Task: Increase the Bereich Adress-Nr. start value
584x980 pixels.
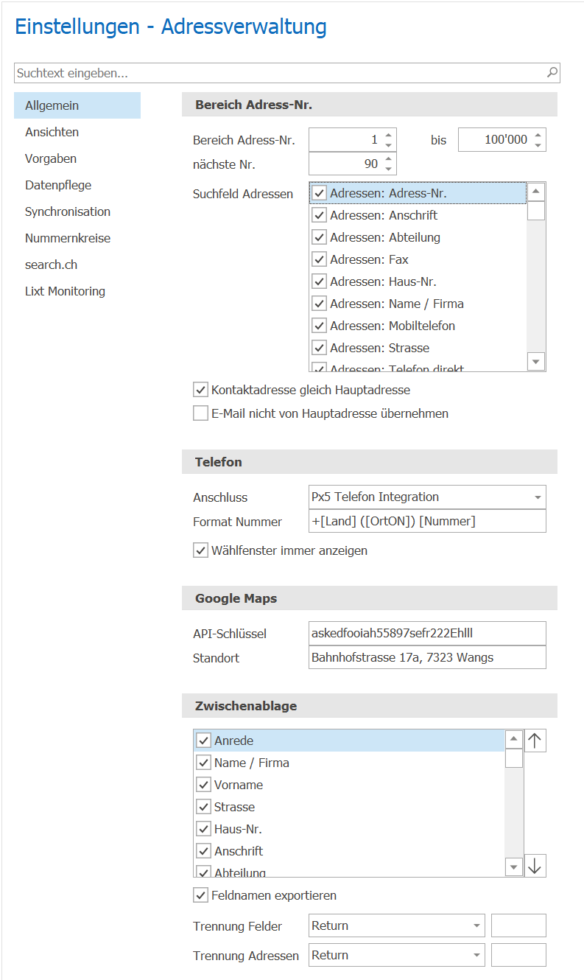Action: [389, 135]
